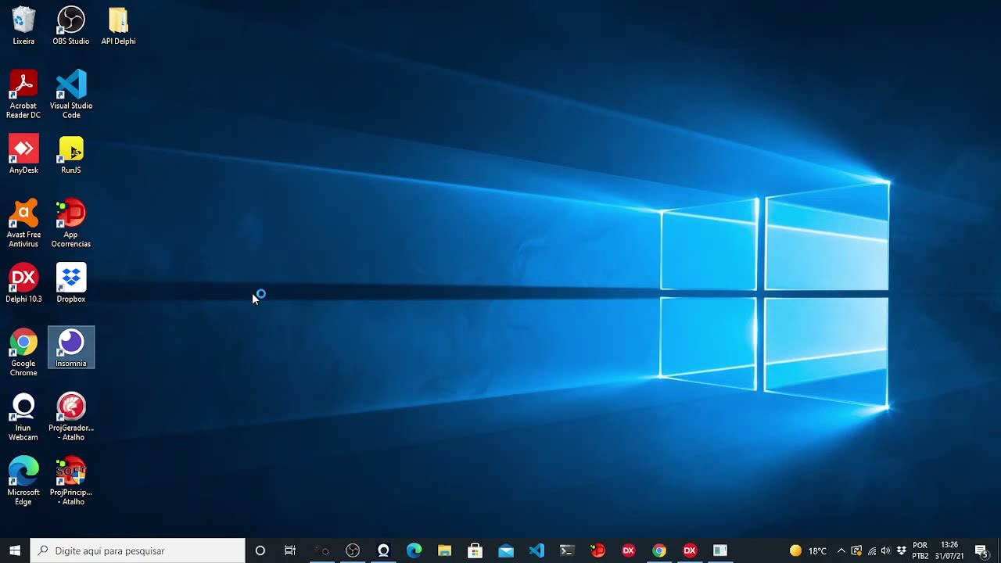
Task: Open Cortana from the taskbar
Action: click(260, 550)
